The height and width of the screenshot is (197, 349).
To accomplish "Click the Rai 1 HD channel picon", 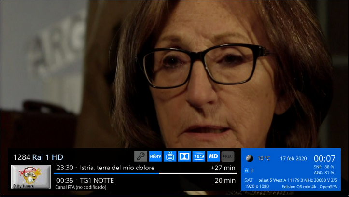I will 31,177.
